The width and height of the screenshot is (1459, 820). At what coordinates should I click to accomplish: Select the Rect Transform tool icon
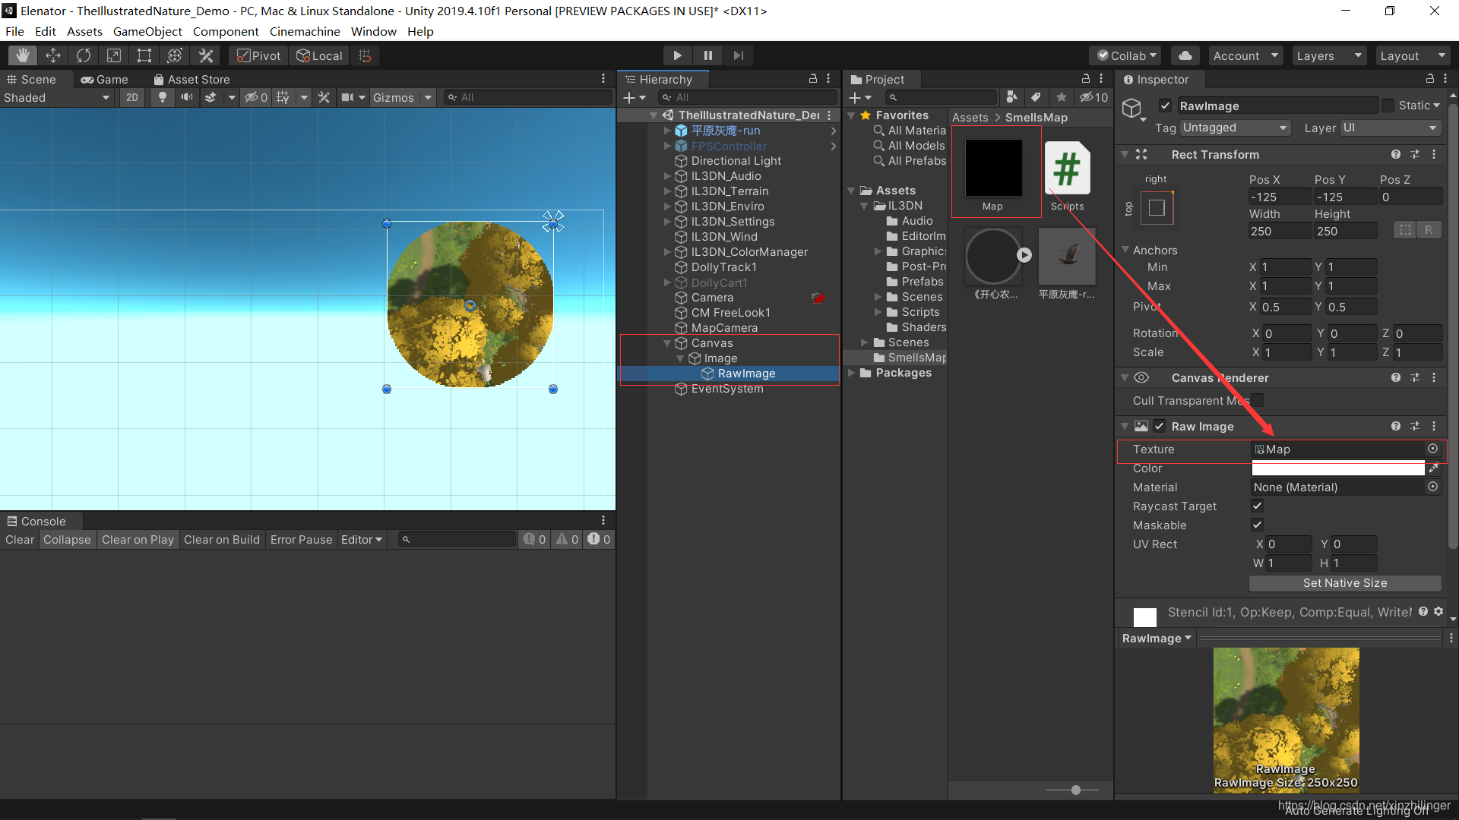pos(145,55)
